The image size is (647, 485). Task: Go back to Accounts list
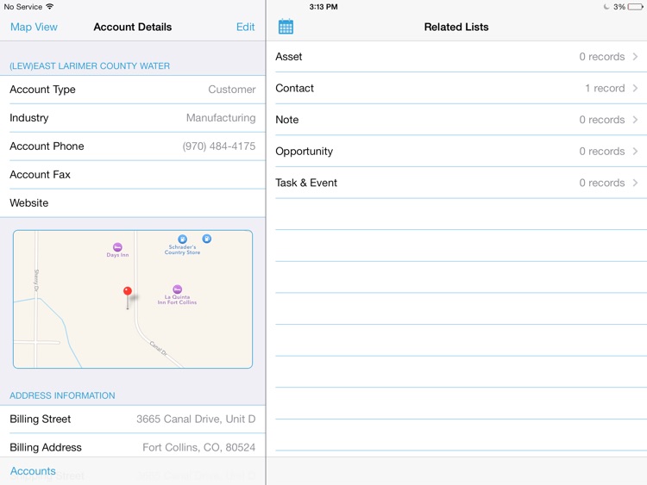coord(33,470)
